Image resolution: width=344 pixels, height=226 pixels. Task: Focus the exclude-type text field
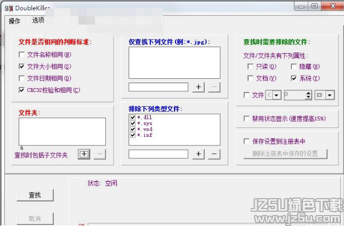(159, 154)
